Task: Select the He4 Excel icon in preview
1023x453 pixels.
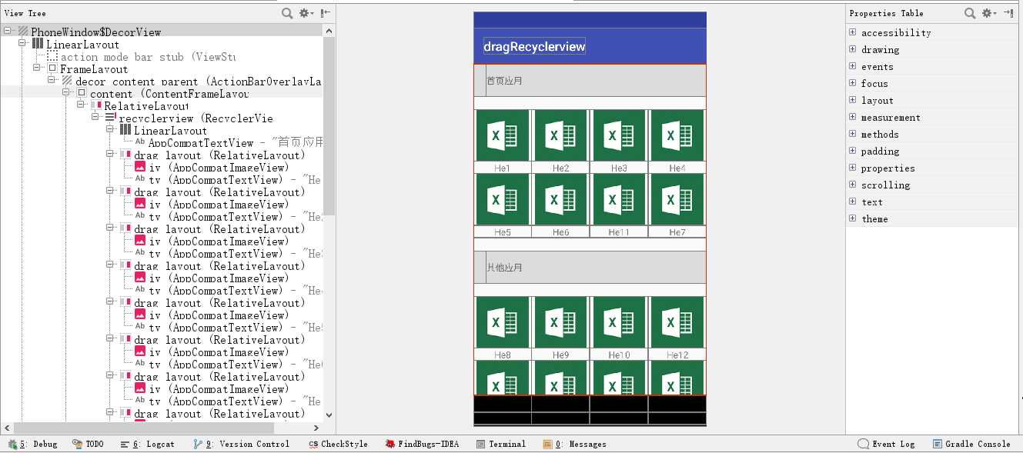Action: [677, 136]
